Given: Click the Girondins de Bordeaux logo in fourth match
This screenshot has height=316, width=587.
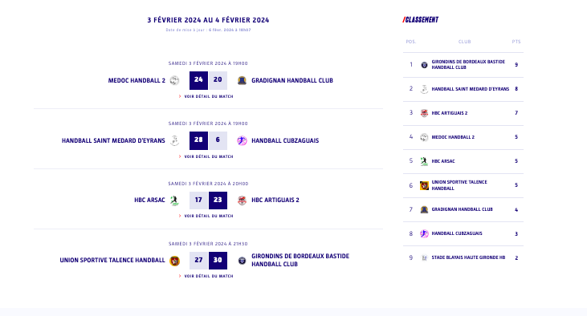Looking at the screenshot, I should [242, 261].
